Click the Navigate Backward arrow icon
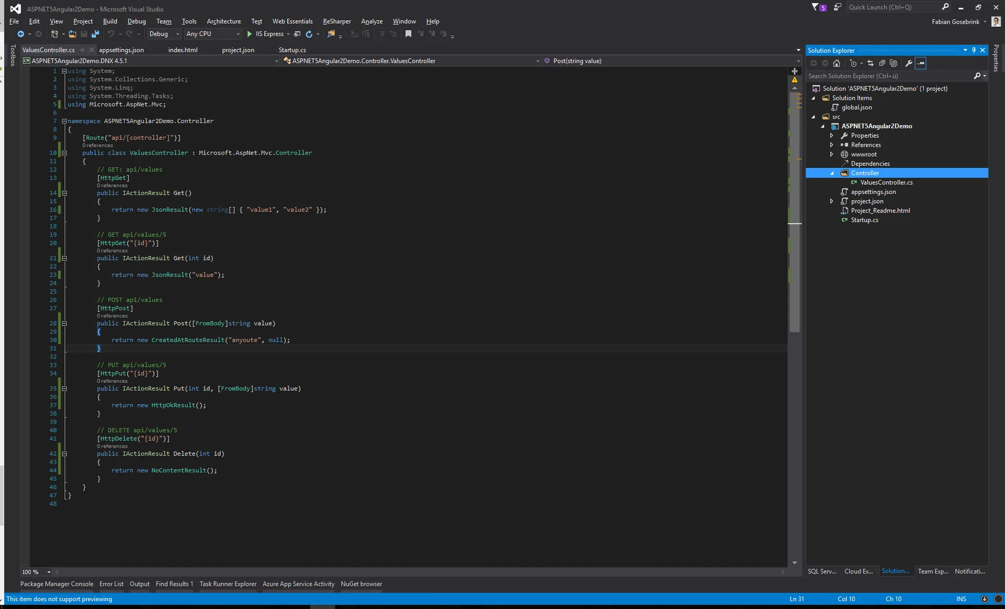 [x=20, y=34]
